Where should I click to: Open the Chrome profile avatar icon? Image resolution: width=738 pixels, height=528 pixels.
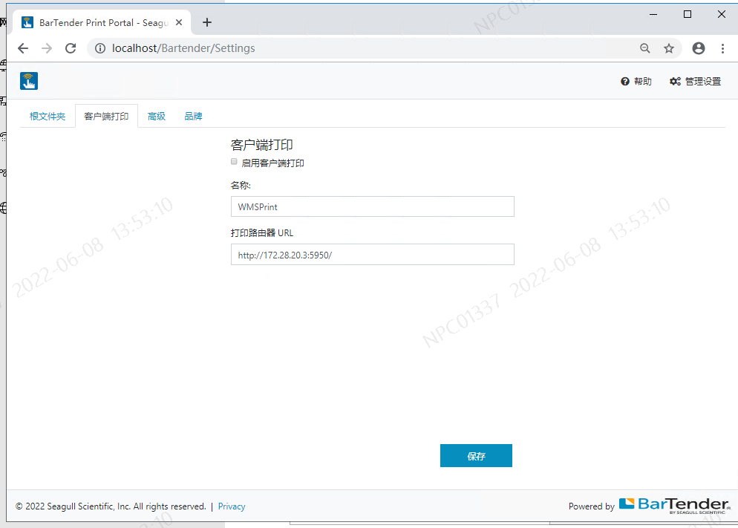698,48
